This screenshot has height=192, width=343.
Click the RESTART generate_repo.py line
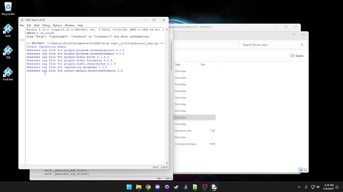95,43
